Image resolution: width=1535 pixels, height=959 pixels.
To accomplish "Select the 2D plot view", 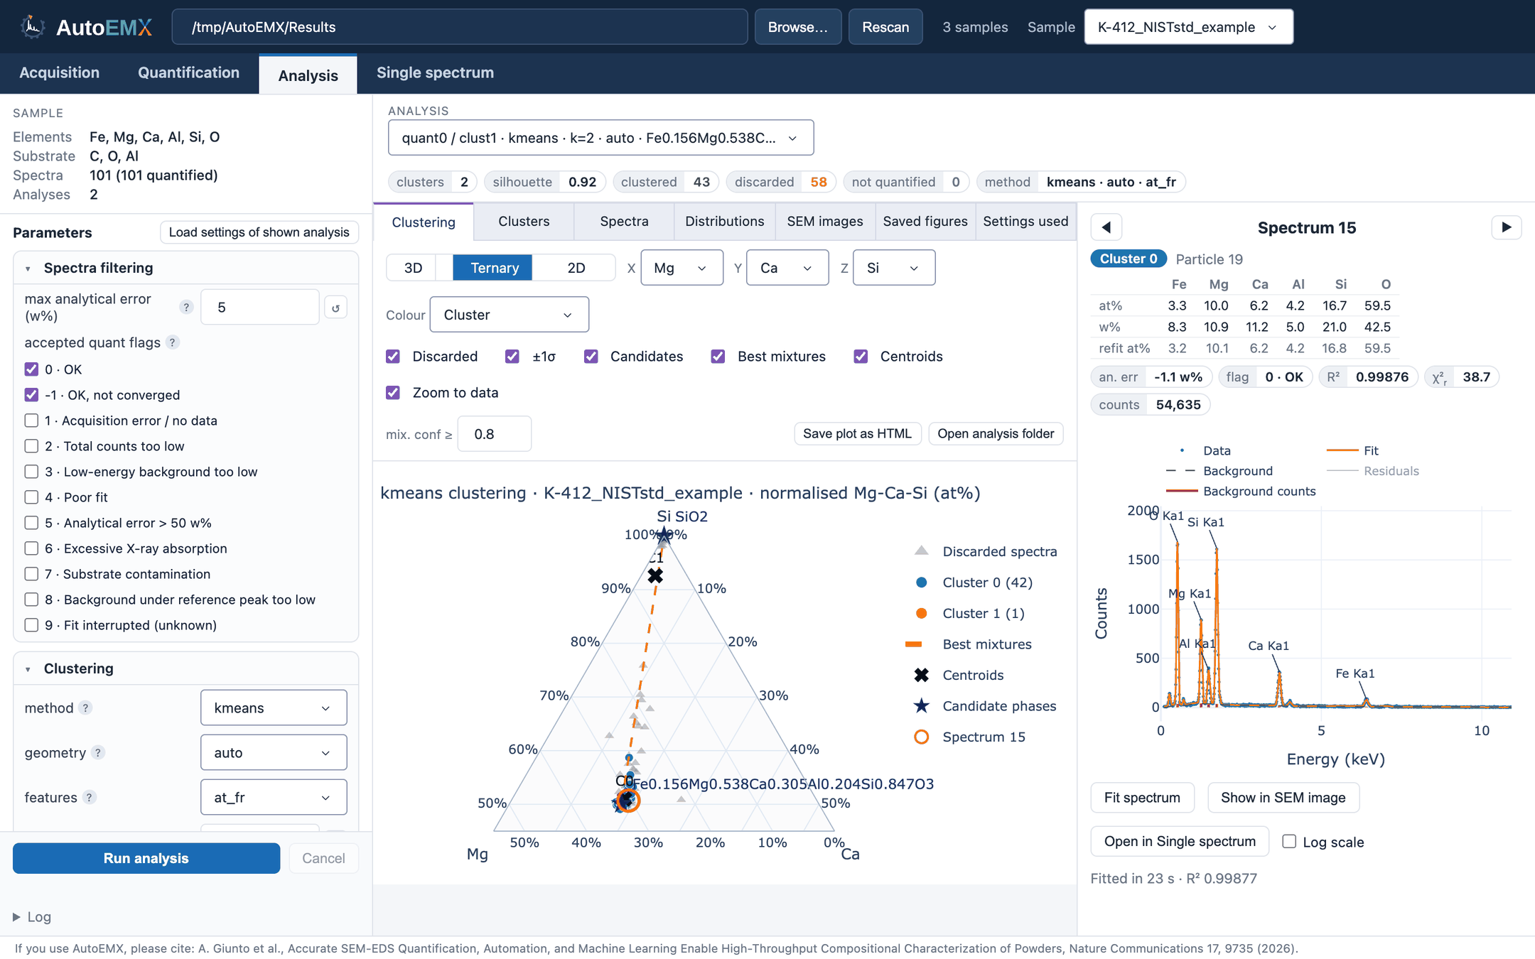I will (576, 268).
